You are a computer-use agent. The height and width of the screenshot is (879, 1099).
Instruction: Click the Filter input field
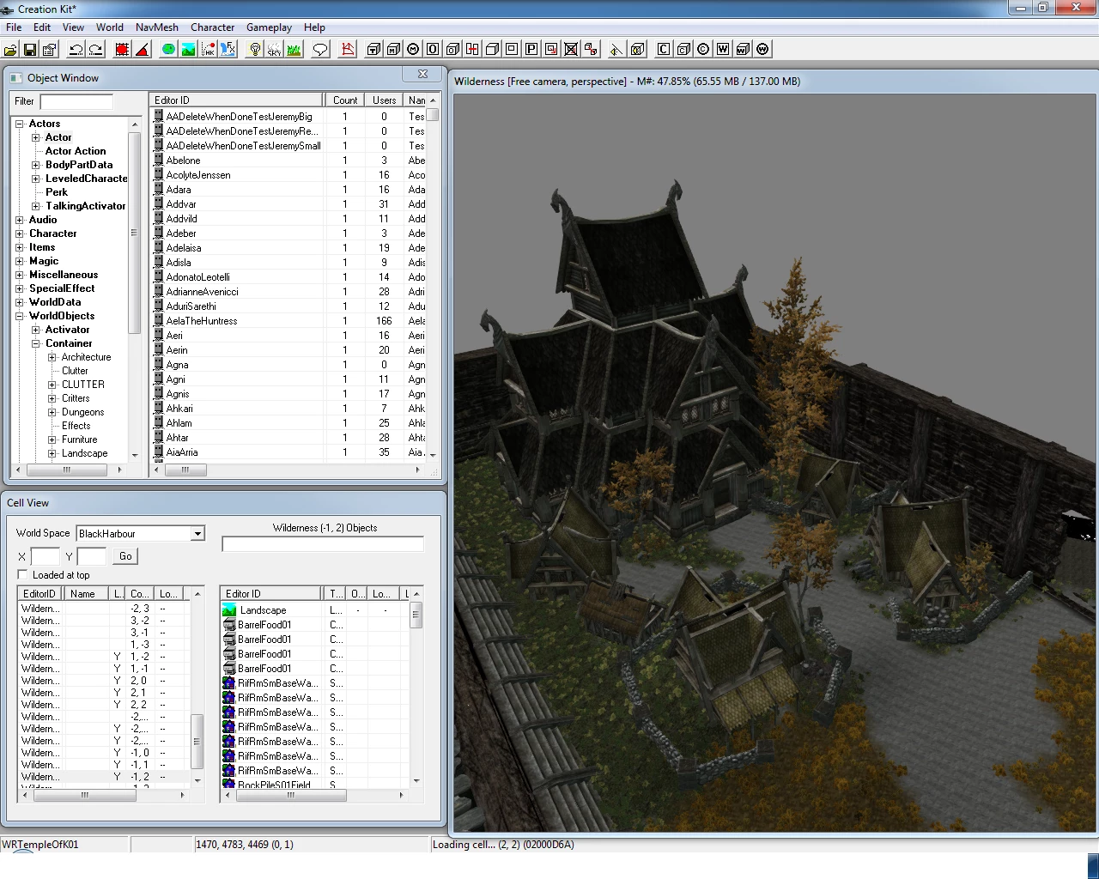point(76,101)
